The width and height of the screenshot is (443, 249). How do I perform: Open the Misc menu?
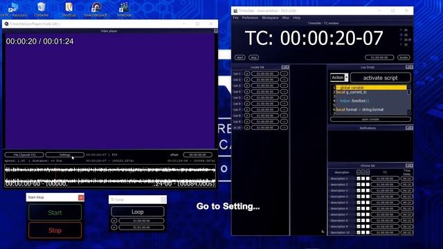pyautogui.click(x=286, y=18)
